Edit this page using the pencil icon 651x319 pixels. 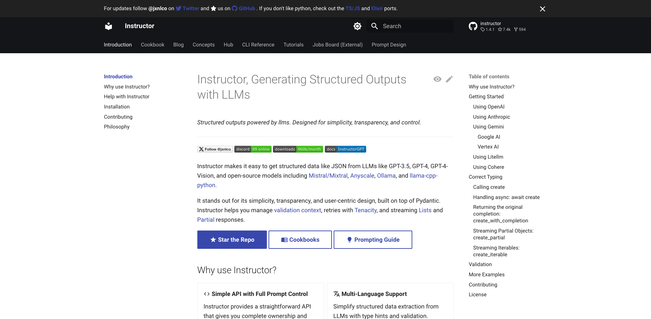point(450,79)
